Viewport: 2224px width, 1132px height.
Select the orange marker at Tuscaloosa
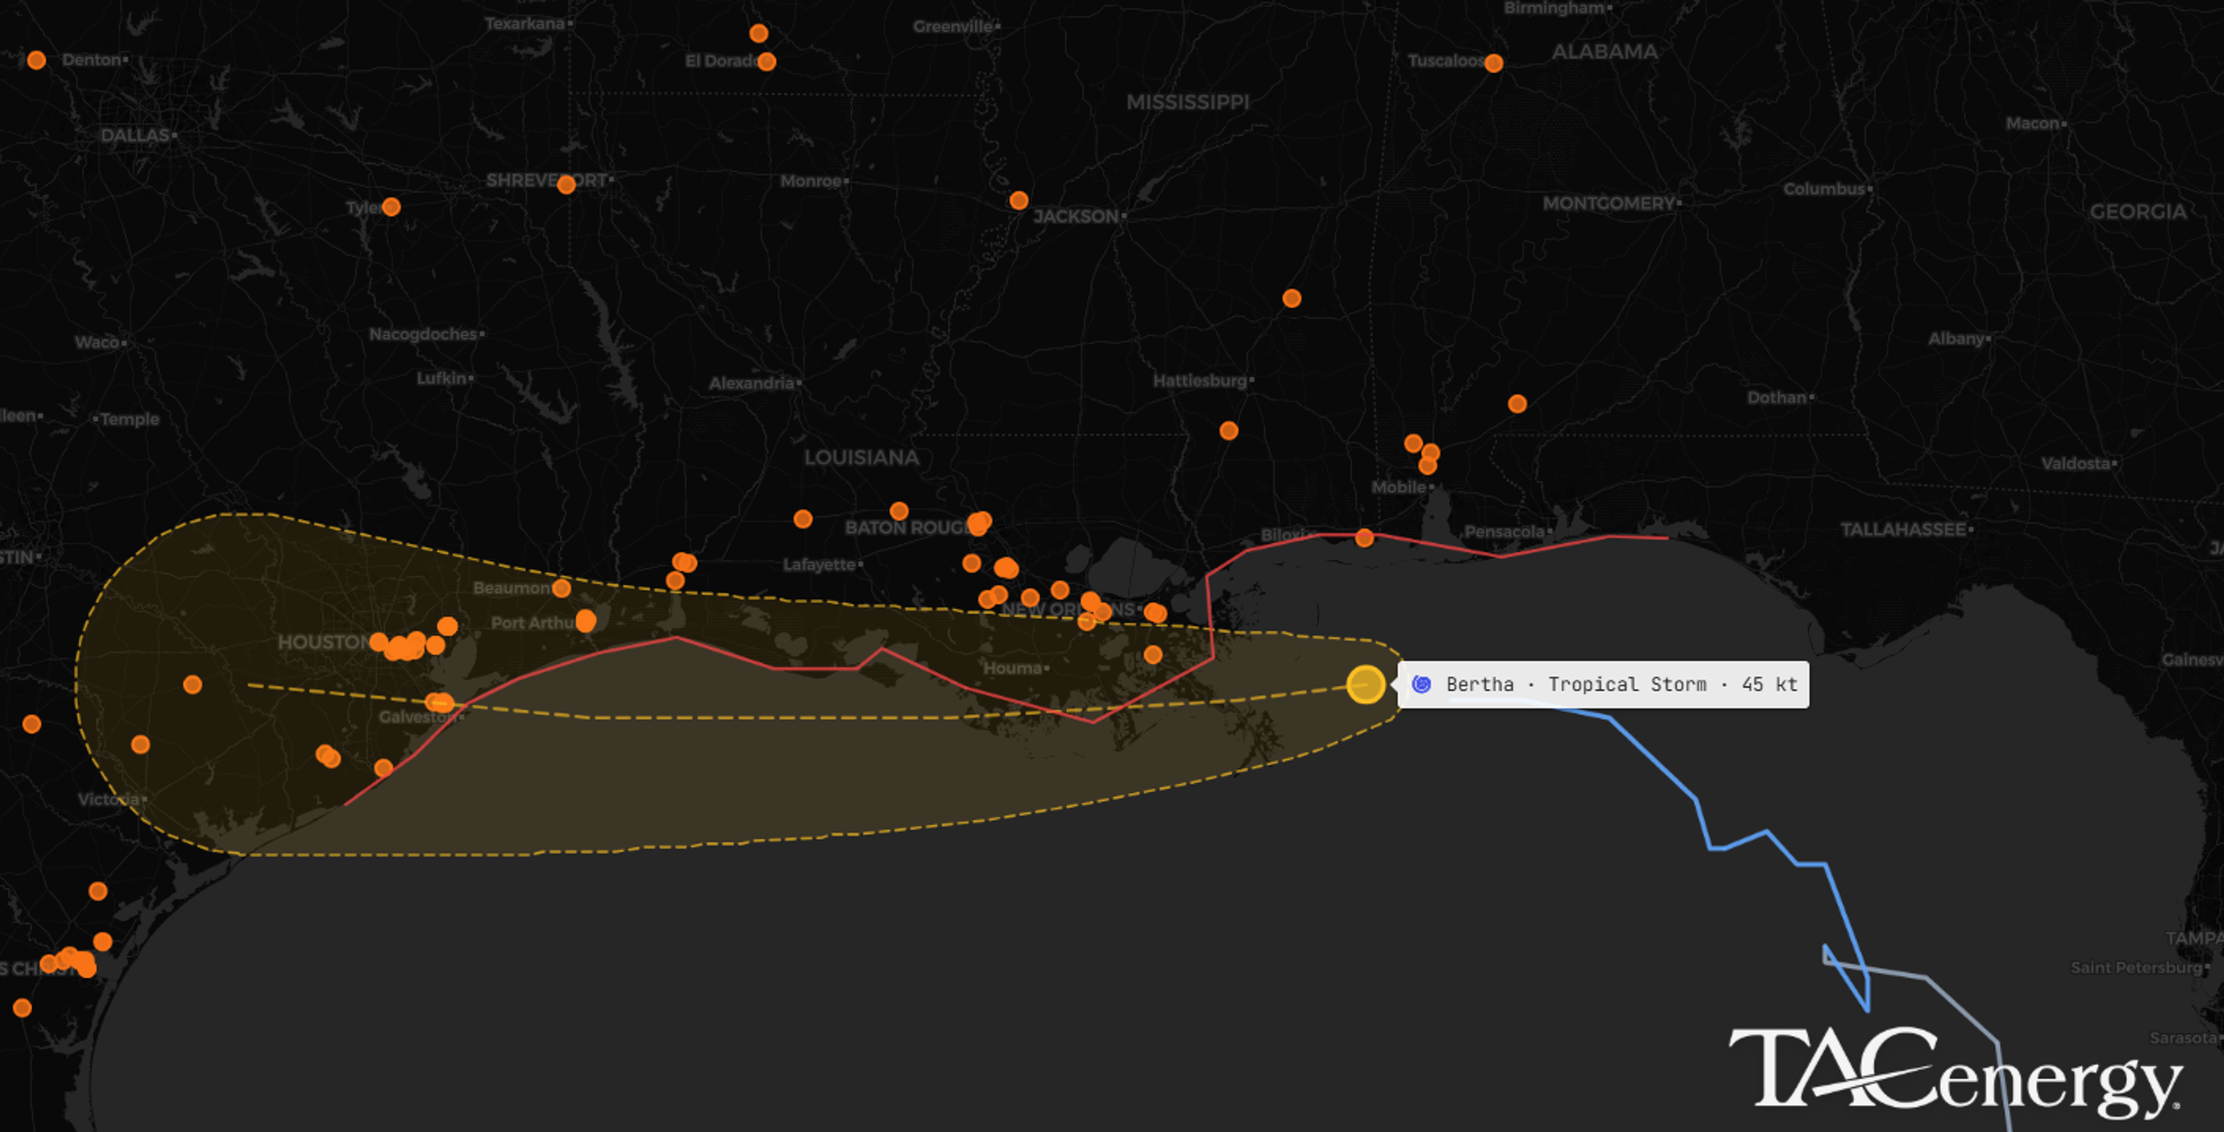click(x=1494, y=63)
